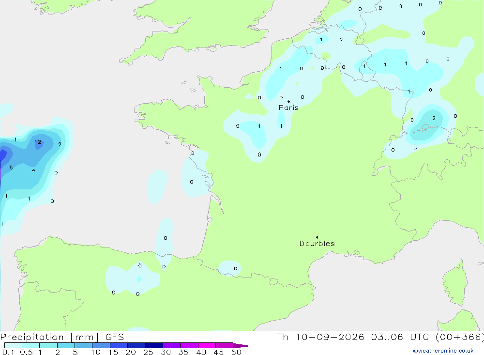Click the '4' precipitation value on the map

point(34,170)
